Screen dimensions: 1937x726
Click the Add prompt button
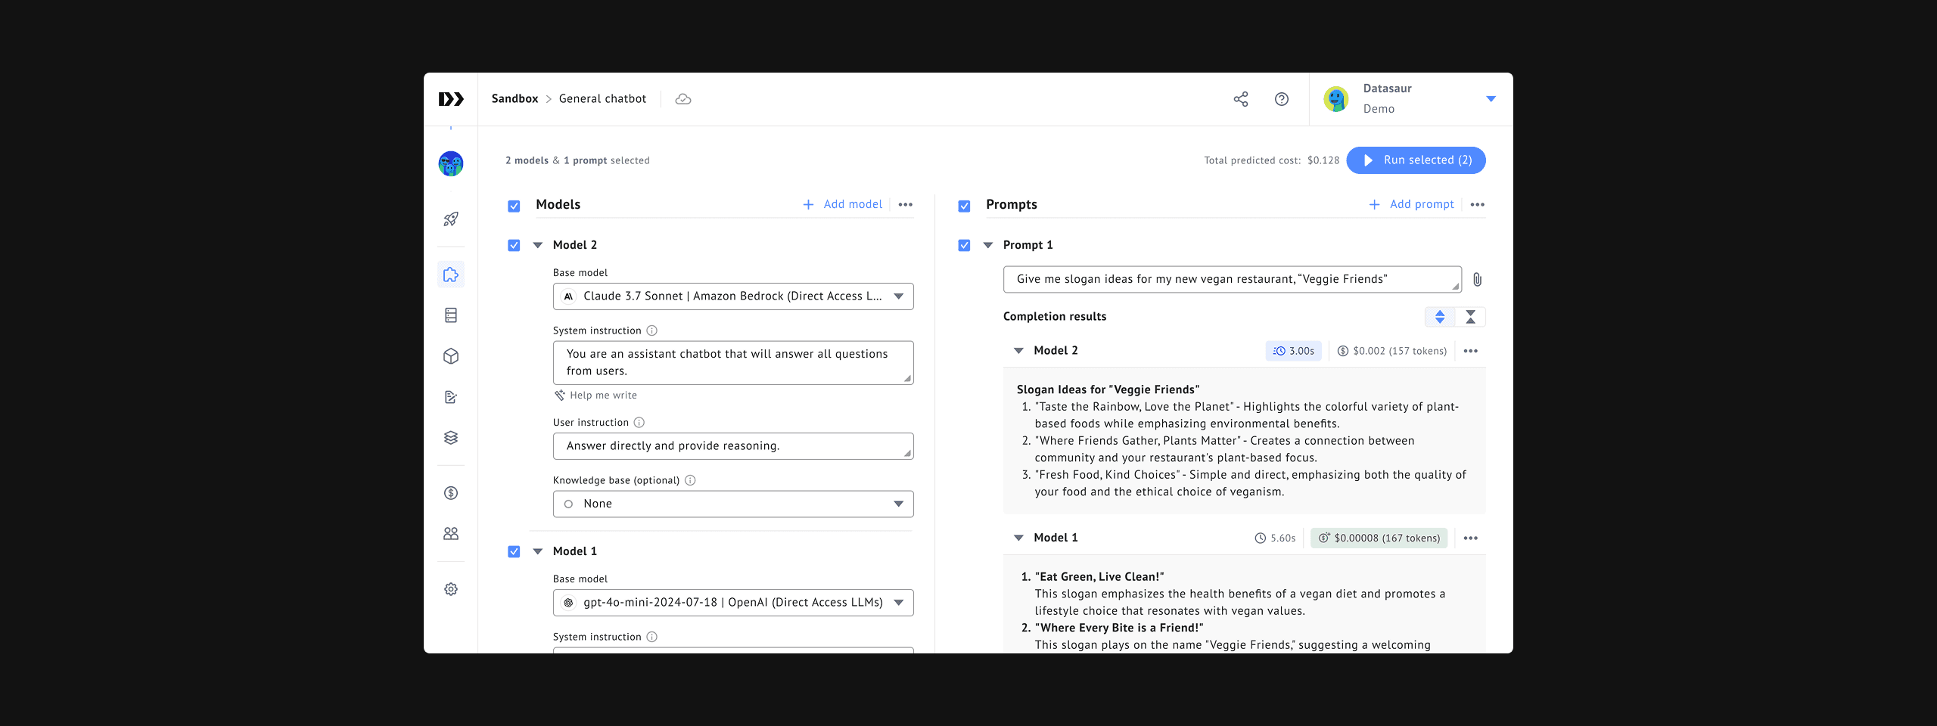1412,204
